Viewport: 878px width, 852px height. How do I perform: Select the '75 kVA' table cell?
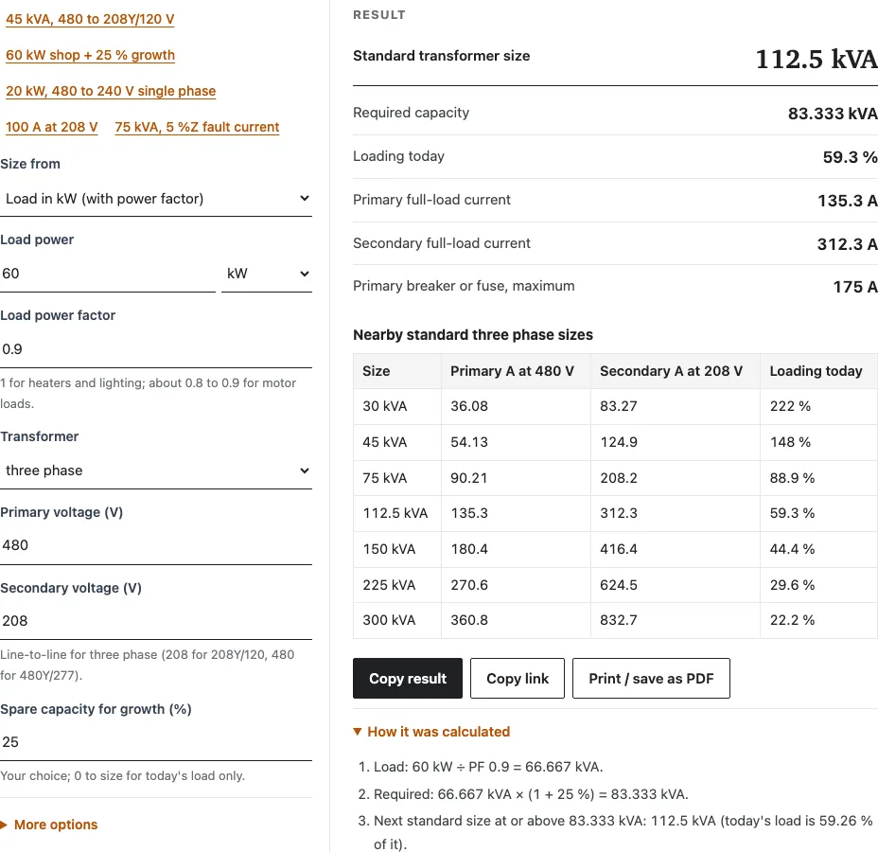click(397, 478)
